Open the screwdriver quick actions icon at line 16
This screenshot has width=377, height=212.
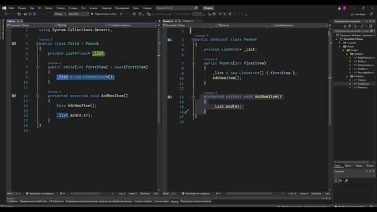[x=186, y=111]
